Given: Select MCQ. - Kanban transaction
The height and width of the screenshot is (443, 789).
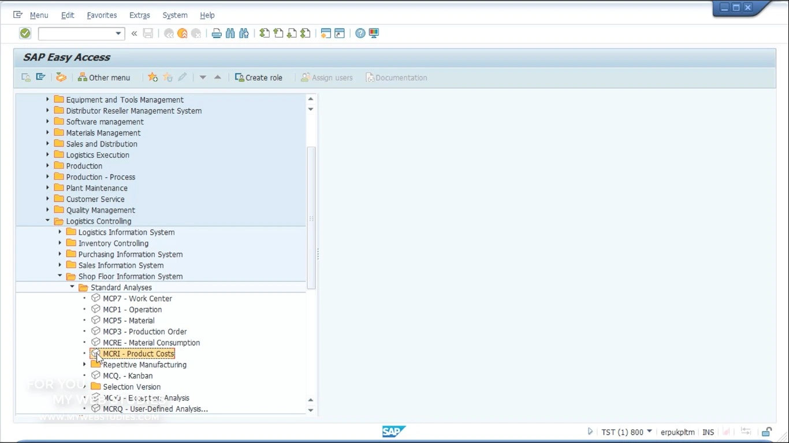Looking at the screenshot, I should [128, 376].
